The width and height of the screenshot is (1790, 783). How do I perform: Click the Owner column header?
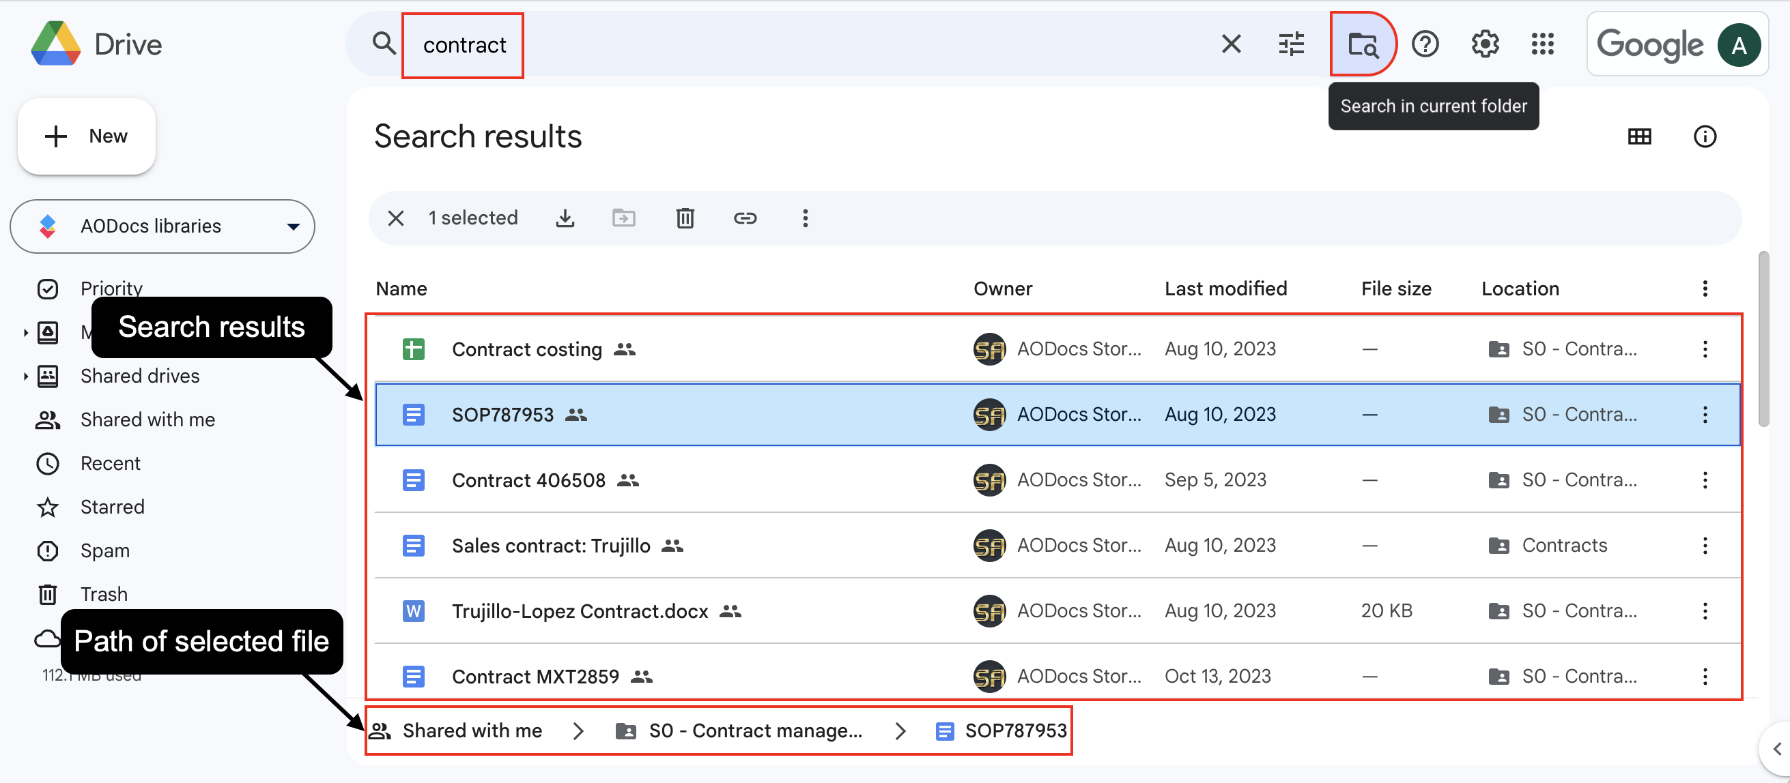pyautogui.click(x=1002, y=289)
